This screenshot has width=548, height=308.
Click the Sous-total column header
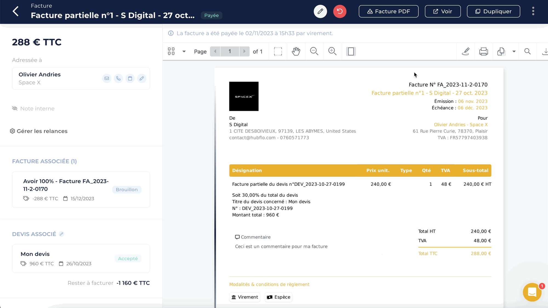tap(475, 170)
